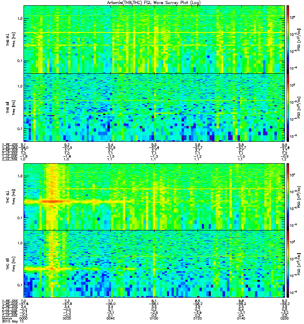Click the "0.1" frequency tick of the THB B⊥ panel

[x=20, y=61]
